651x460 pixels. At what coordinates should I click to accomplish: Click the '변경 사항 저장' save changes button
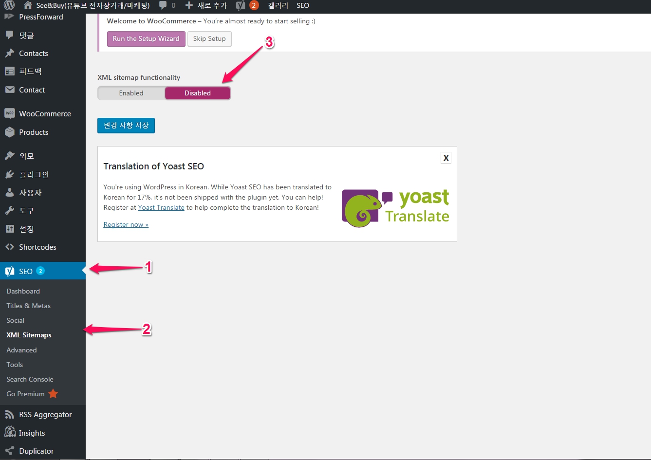(x=126, y=126)
